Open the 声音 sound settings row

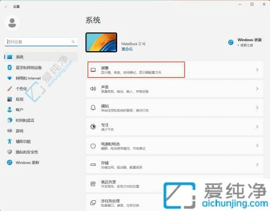(x=174, y=89)
